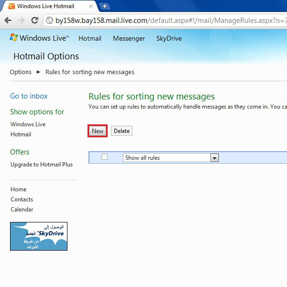Viewport: 287px width, 287px height.
Task: Click the browser back arrow
Action: tap(8, 20)
